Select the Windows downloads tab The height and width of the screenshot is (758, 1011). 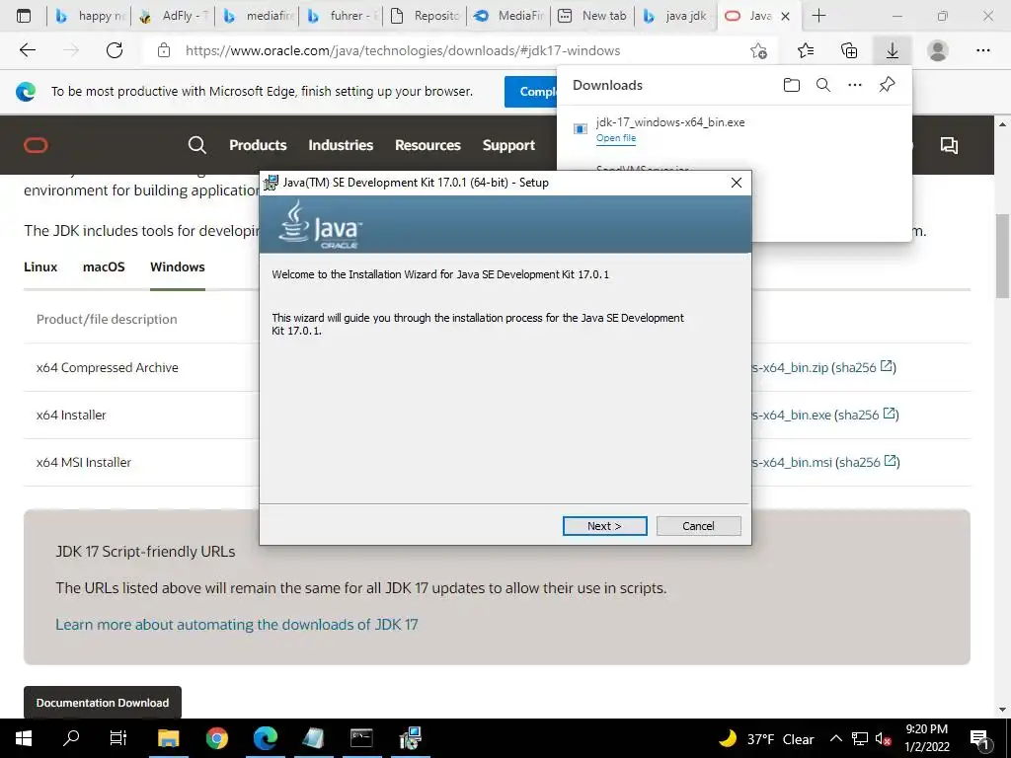[178, 266]
